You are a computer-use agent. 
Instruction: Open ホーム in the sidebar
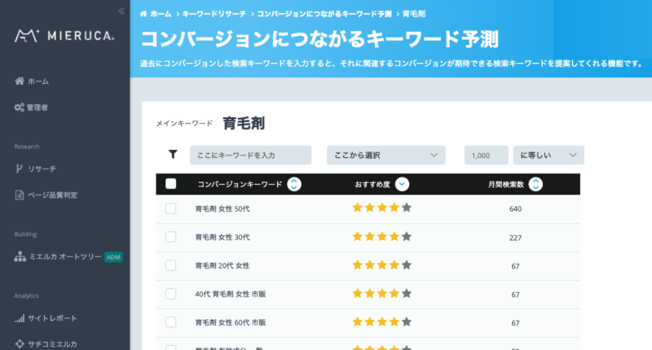click(x=38, y=81)
